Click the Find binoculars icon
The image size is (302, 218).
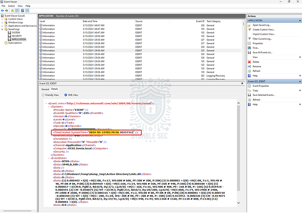pos(249,48)
